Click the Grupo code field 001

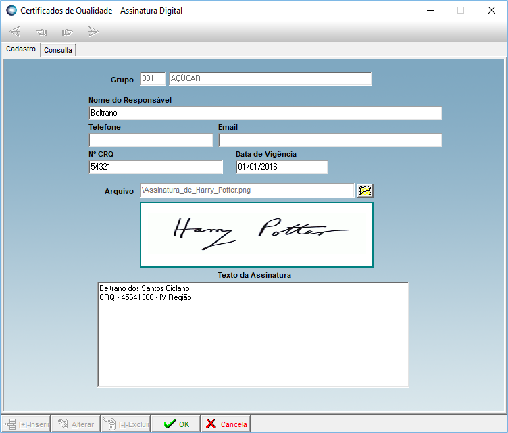tap(153, 79)
